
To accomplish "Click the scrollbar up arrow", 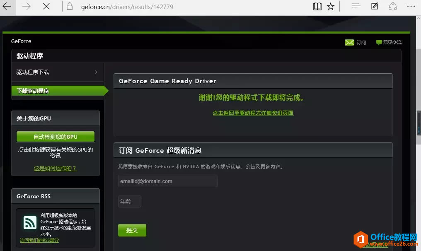I will tap(419, 19).
